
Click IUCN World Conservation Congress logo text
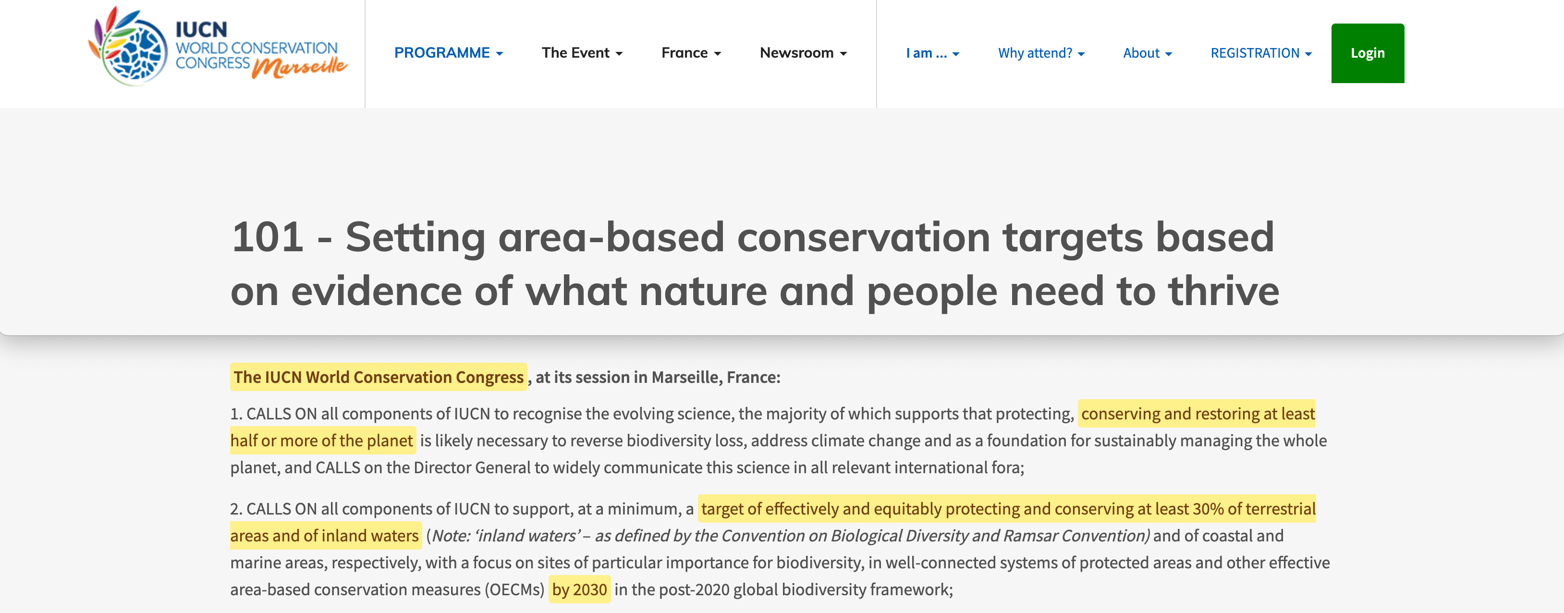pyautogui.click(x=256, y=48)
